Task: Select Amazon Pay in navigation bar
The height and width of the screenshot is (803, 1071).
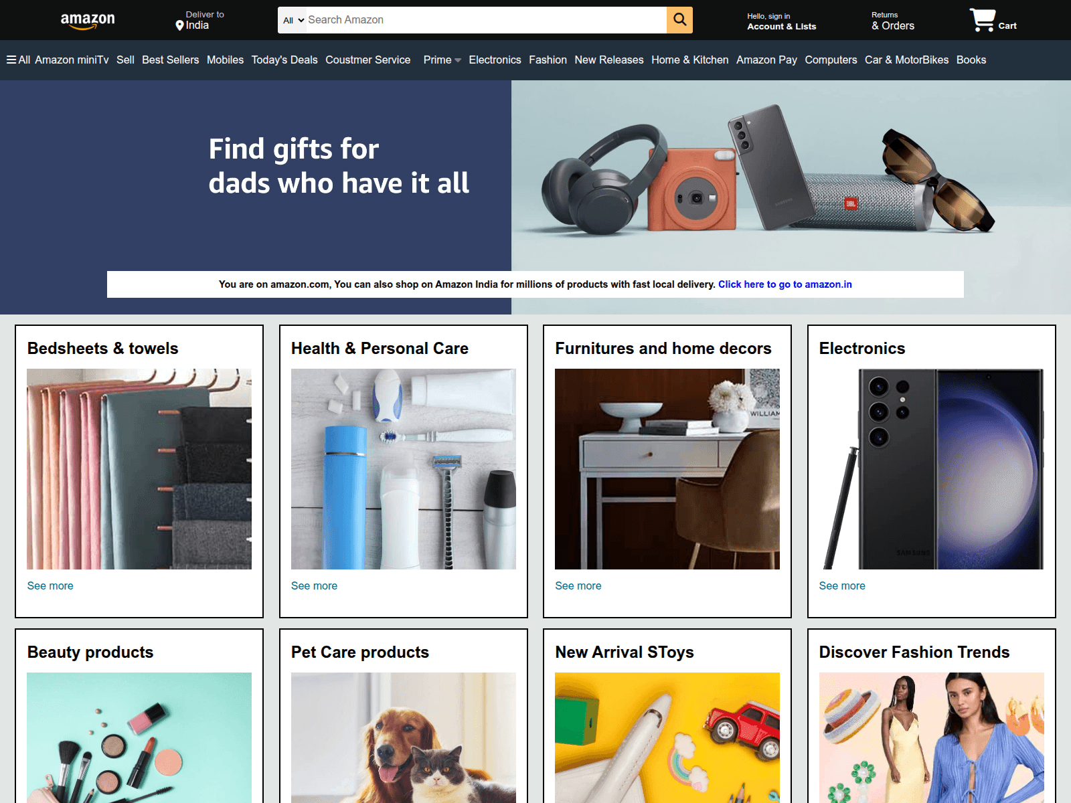Action: point(766,60)
